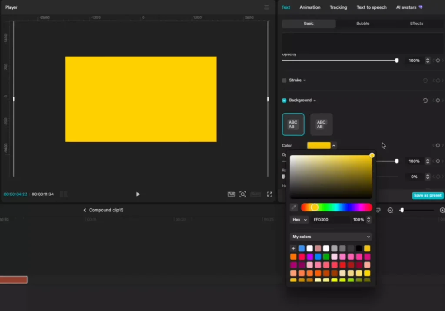Image resolution: width=445 pixels, height=311 pixels.
Task: Open the Player panel hamburger menu
Action: point(267,7)
